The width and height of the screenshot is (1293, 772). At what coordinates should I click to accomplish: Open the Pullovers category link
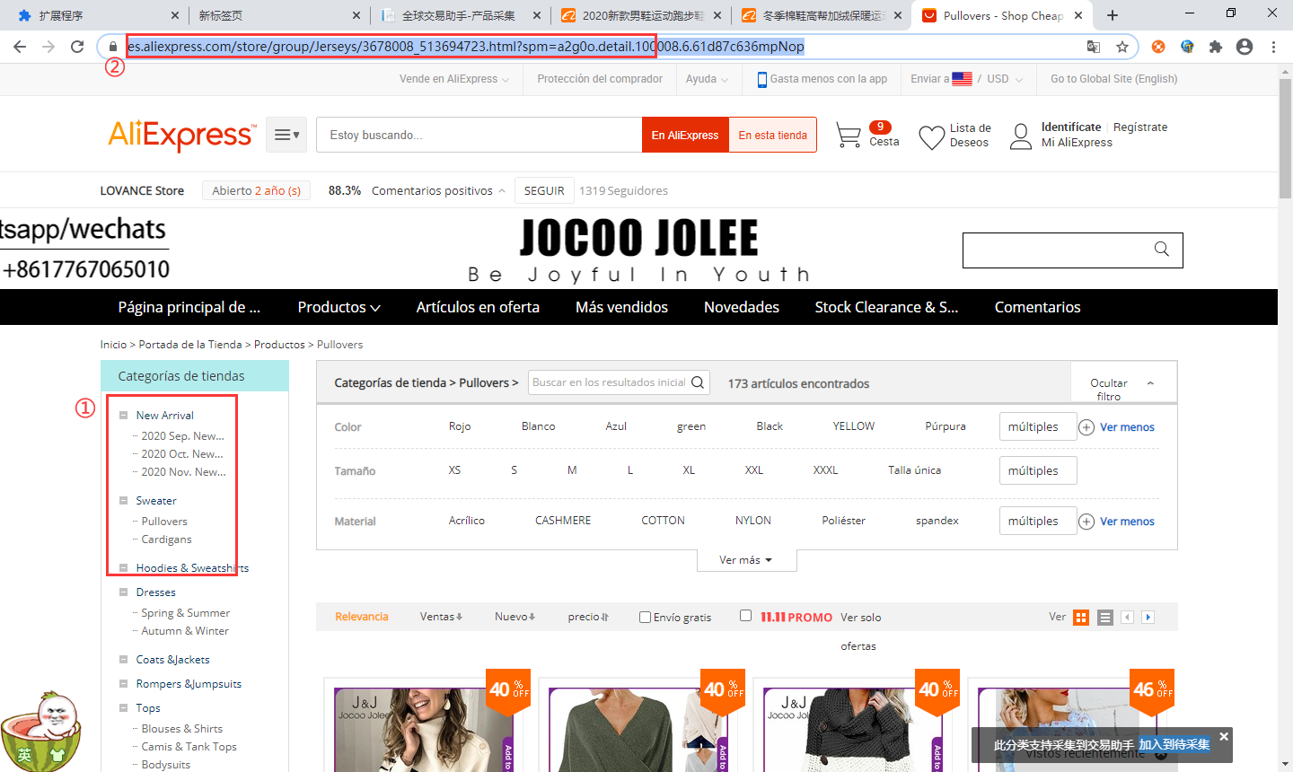coord(164,521)
